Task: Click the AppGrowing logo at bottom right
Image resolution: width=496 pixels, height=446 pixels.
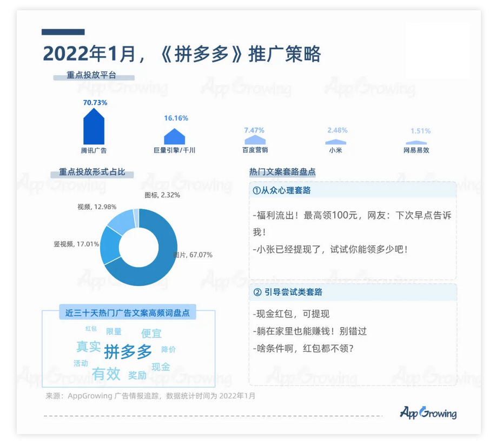Action: coord(428,413)
